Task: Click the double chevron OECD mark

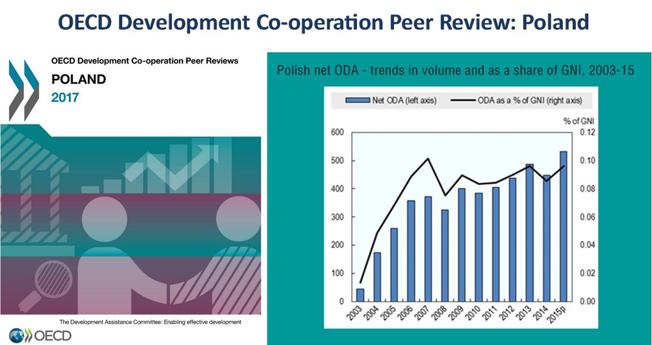Action: (x=24, y=90)
